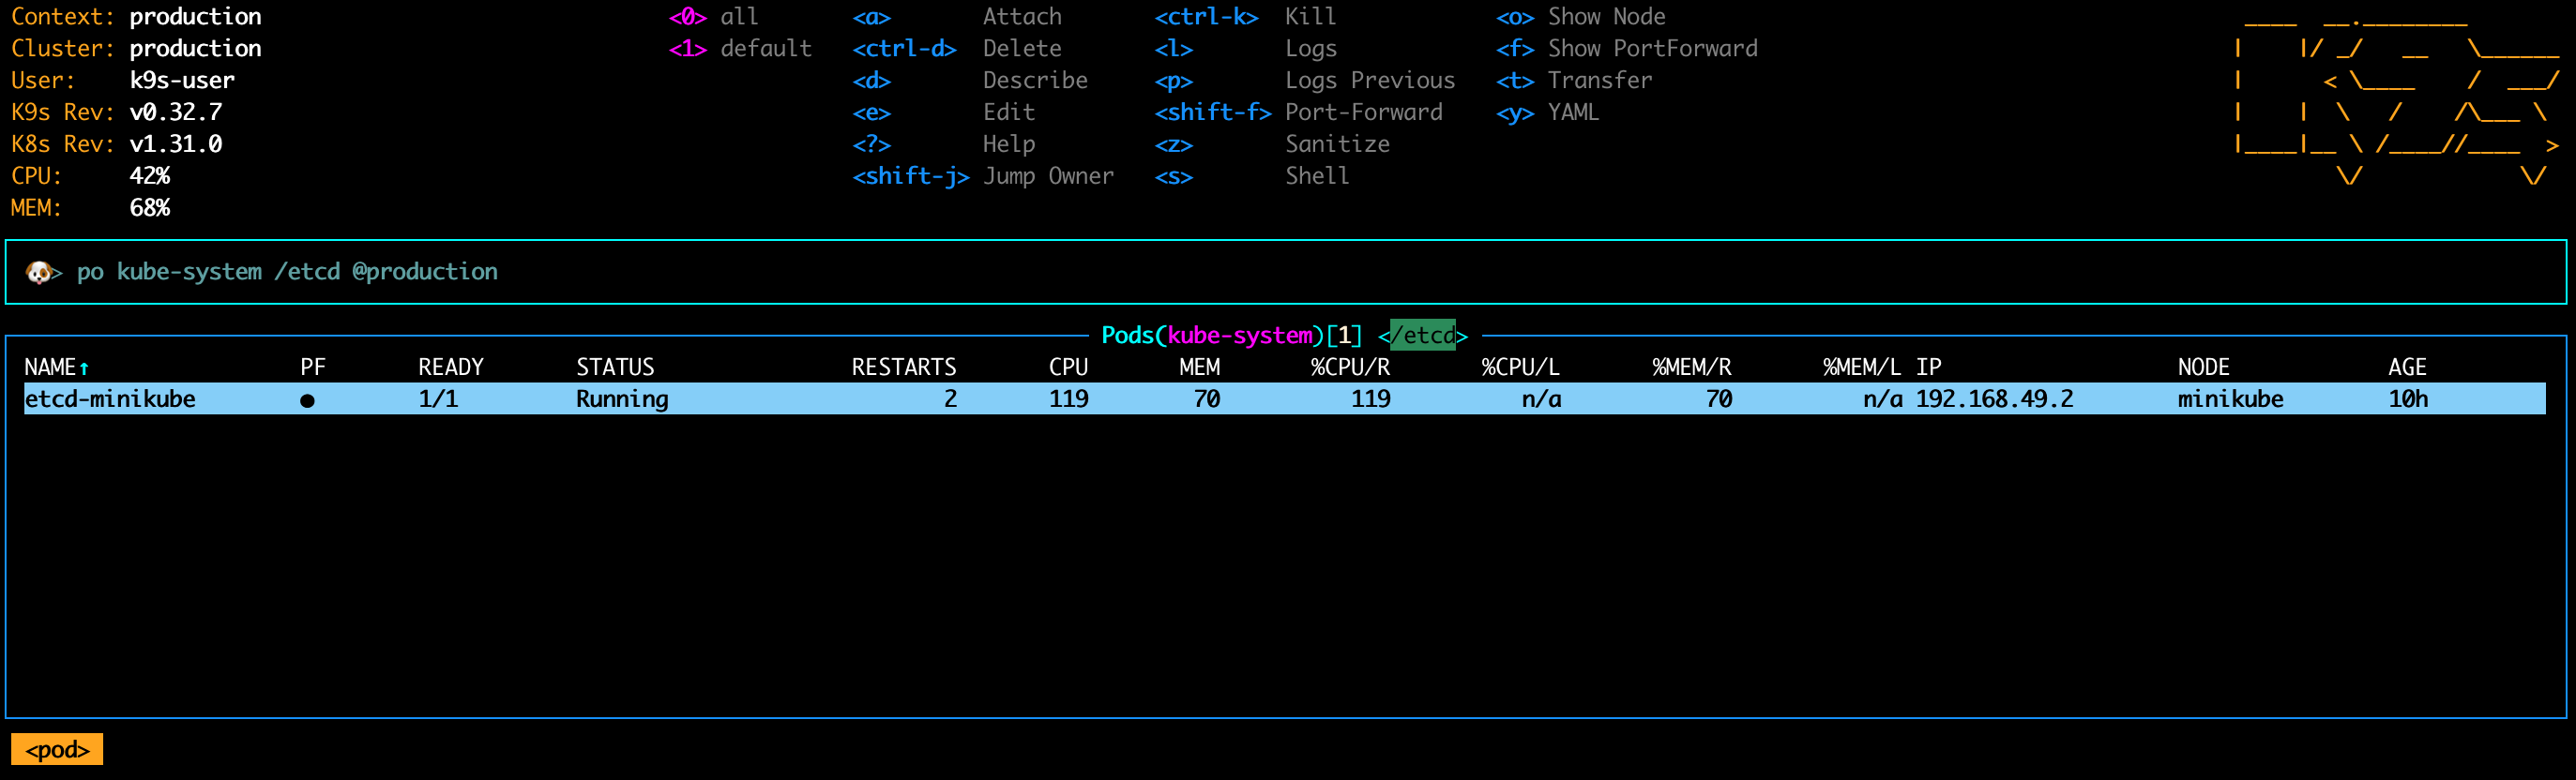Click the <shift-f> Port-Forward shortcut

(x=1299, y=113)
